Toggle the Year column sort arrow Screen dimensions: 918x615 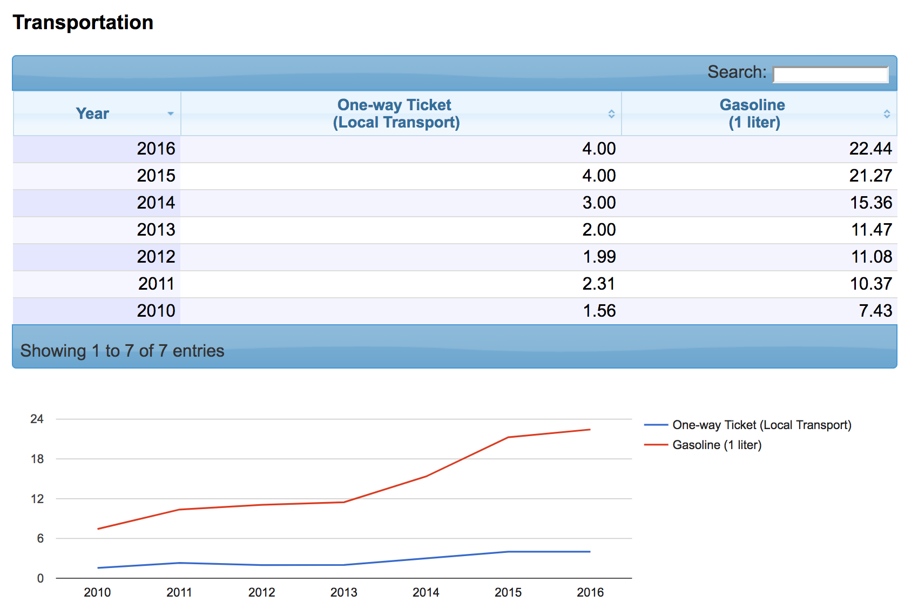pyautogui.click(x=170, y=113)
